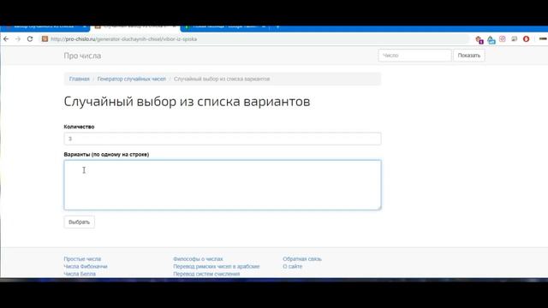The image size is (548, 308).
Task: Open О сайте footer link
Action: click(x=293, y=266)
